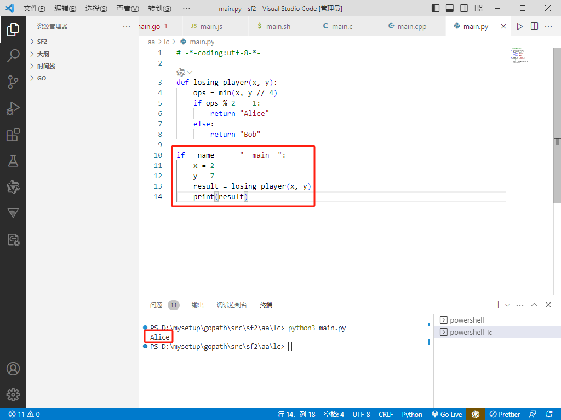Screen dimensions: 561x420
Task: Close the main.py editor tab
Action: tap(503, 26)
